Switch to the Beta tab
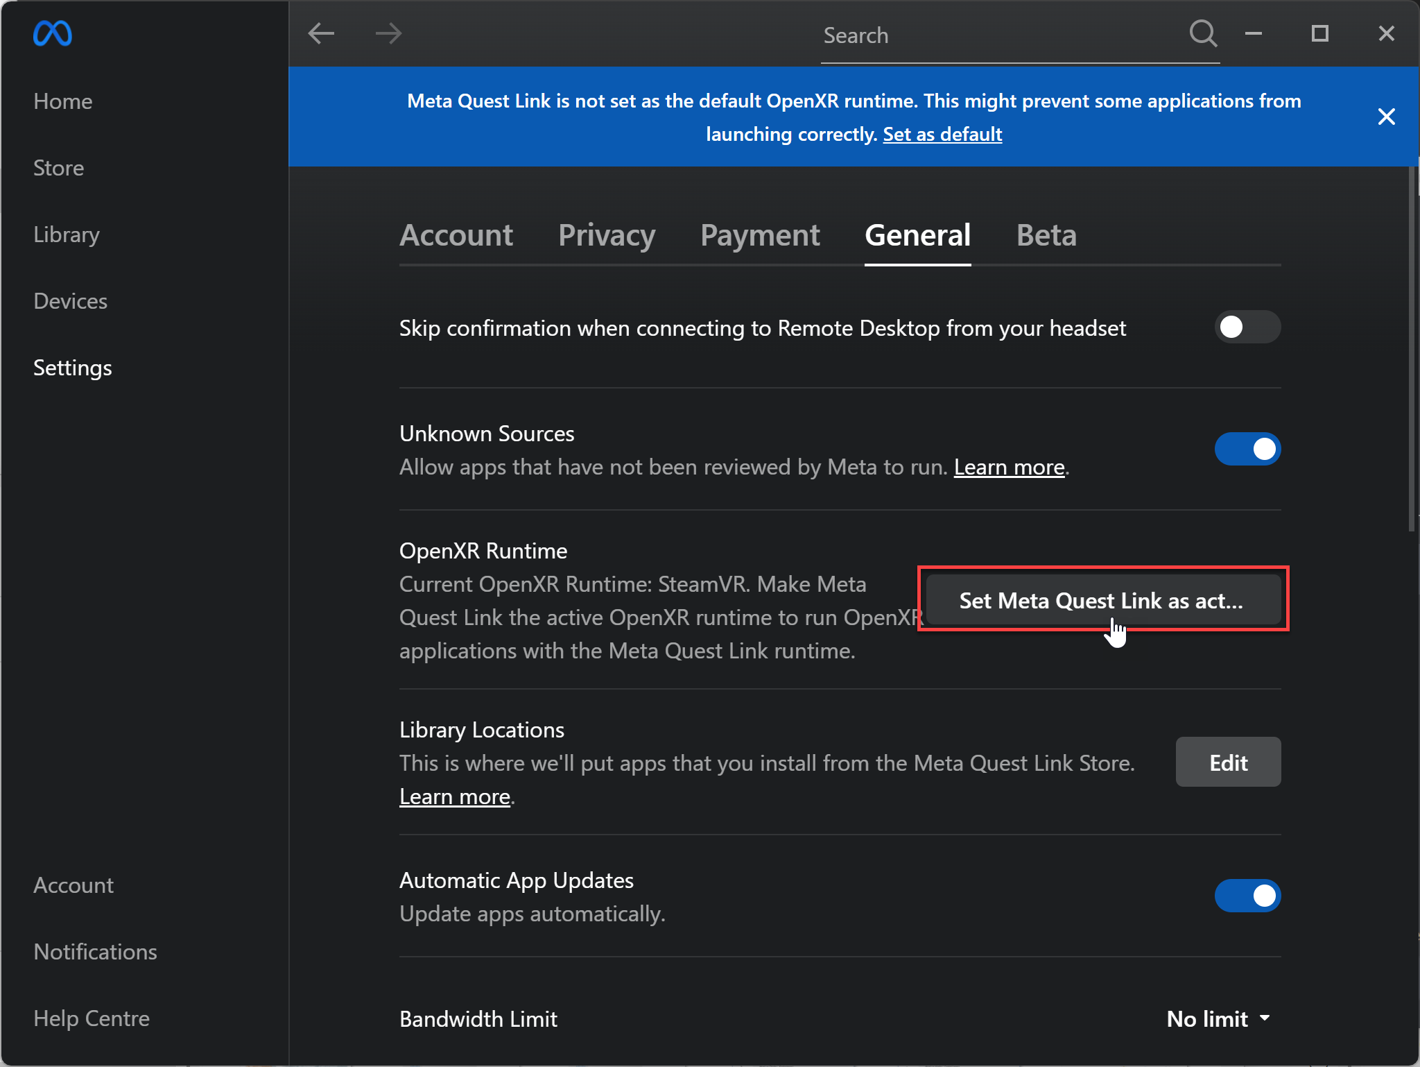The width and height of the screenshot is (1420, 1067). point(1046,235)
